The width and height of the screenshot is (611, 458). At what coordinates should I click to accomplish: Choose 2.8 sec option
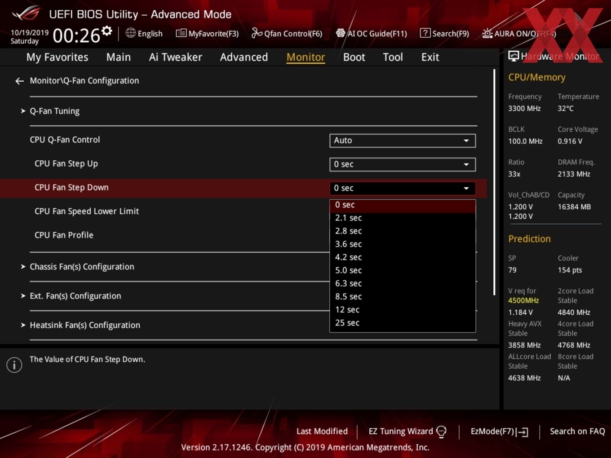pos(403,231)
